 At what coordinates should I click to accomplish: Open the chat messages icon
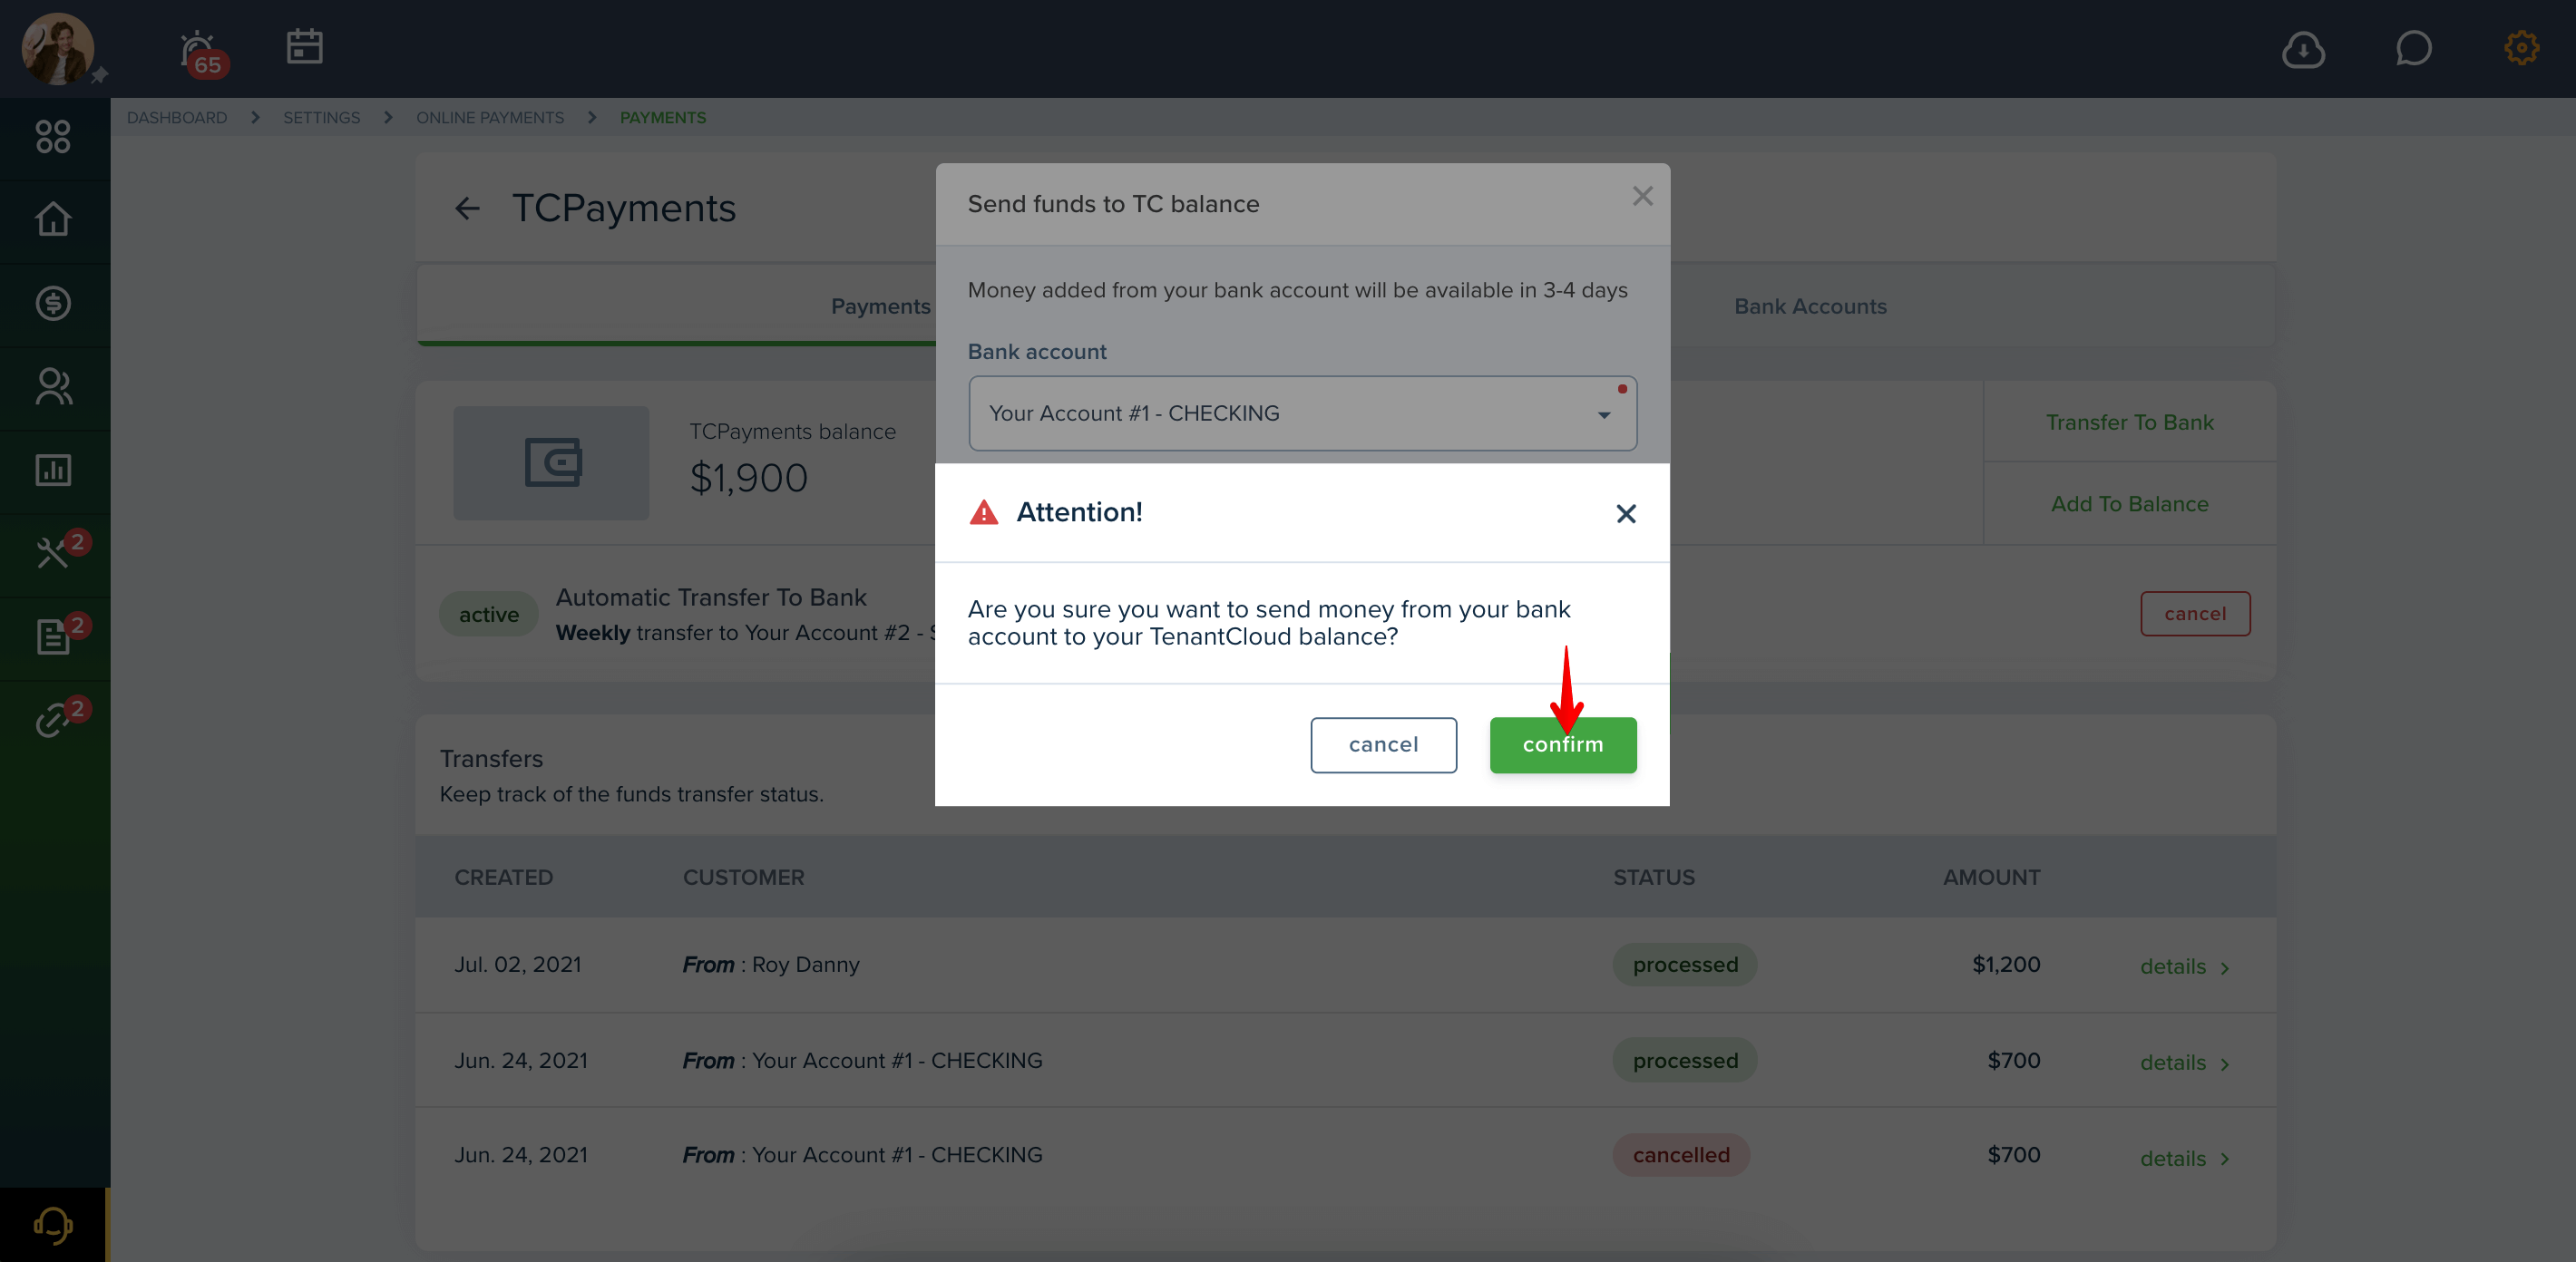(x=2413, y=48)
